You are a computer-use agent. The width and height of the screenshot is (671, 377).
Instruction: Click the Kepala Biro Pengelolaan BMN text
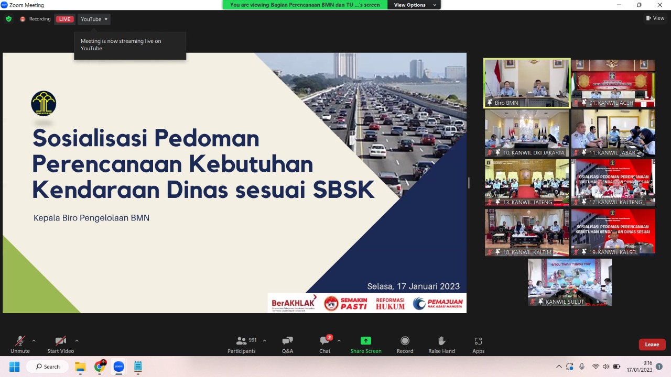pos(92,218)
